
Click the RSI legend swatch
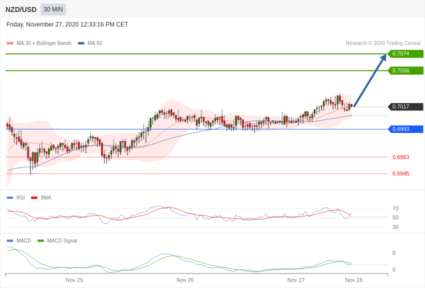(10, 198)
